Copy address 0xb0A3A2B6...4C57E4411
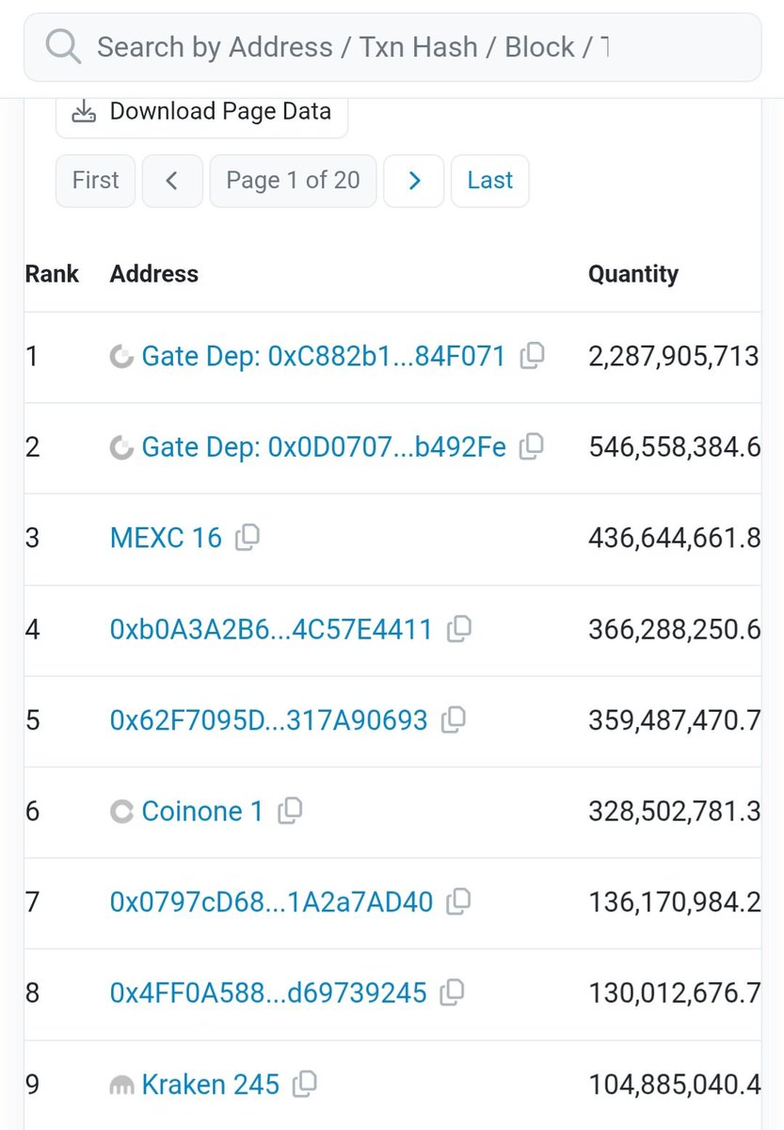 (458, 628)
